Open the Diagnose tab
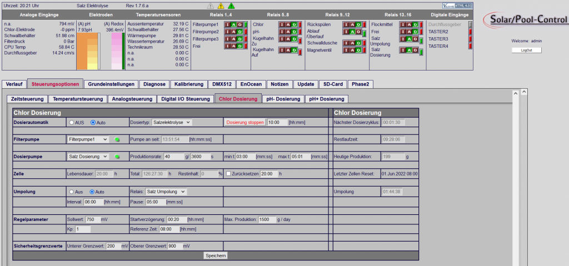The height and width of the screenshot is (266, 569). click(154, 84)
